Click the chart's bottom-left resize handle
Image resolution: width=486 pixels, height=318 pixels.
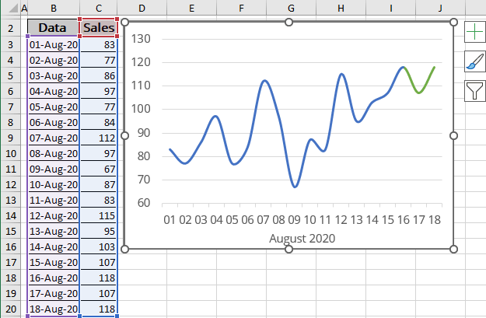(x=124, y=249)
